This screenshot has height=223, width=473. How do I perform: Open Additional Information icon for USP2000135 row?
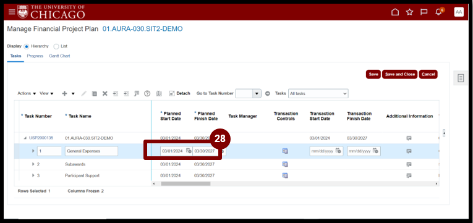[409, 138]
